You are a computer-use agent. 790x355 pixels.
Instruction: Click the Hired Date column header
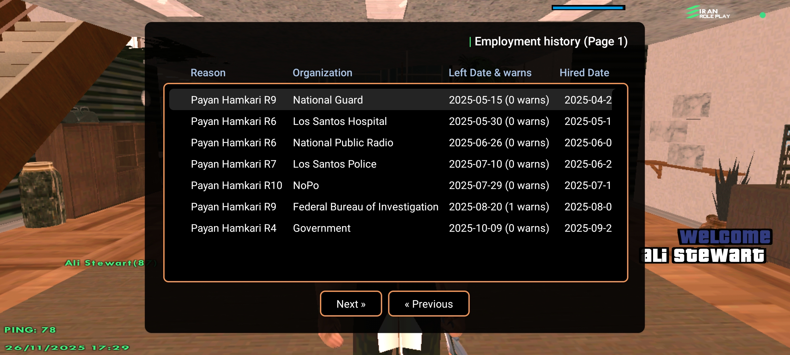point(584,73)
